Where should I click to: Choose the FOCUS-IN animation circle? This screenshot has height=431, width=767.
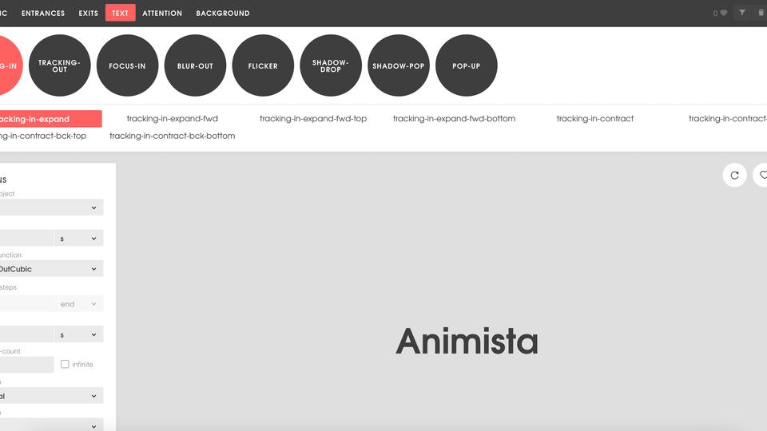pyautogui.click(x=127, y=65)
